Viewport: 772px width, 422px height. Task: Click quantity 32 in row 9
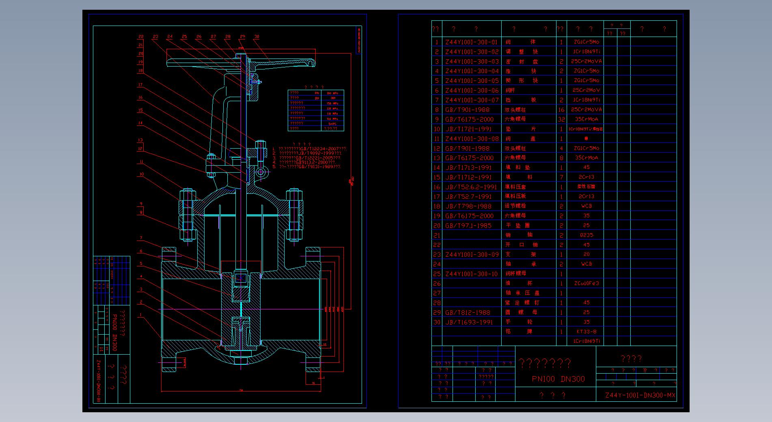(561, 119)
